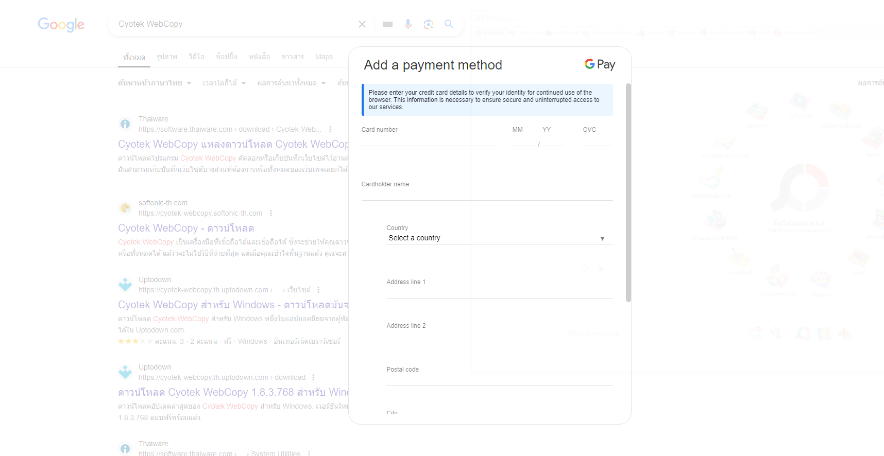Click the Cardholder name field

tap(487, 195)
